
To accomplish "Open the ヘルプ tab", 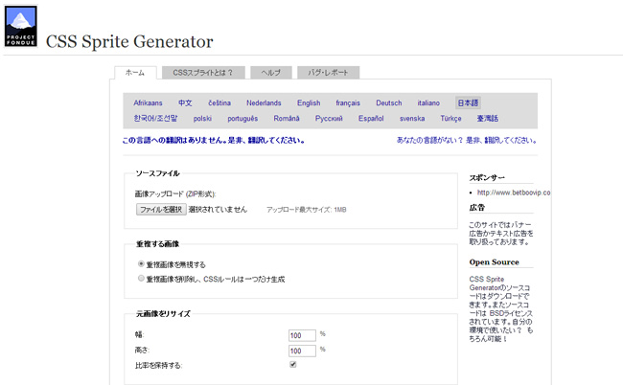I will pyautogui.click(x=271, y=73).
